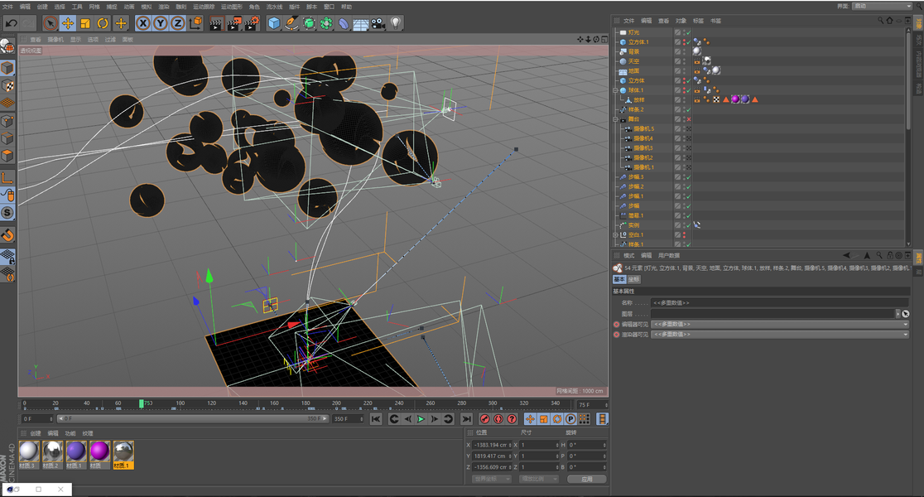Click the position X value field

pyautogui.click(x=492, y=445)
